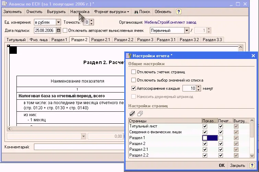The width and height of the screenshot is (259, 172).
Task: Click Выгрузить in the toolbar
Action: (56, 12)
